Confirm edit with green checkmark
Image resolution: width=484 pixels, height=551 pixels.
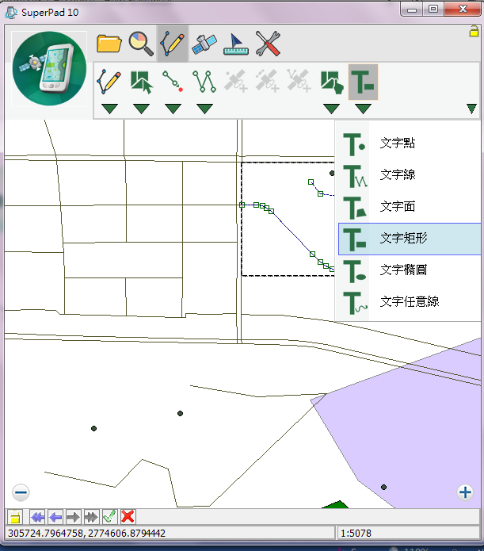tap(109, 517)
